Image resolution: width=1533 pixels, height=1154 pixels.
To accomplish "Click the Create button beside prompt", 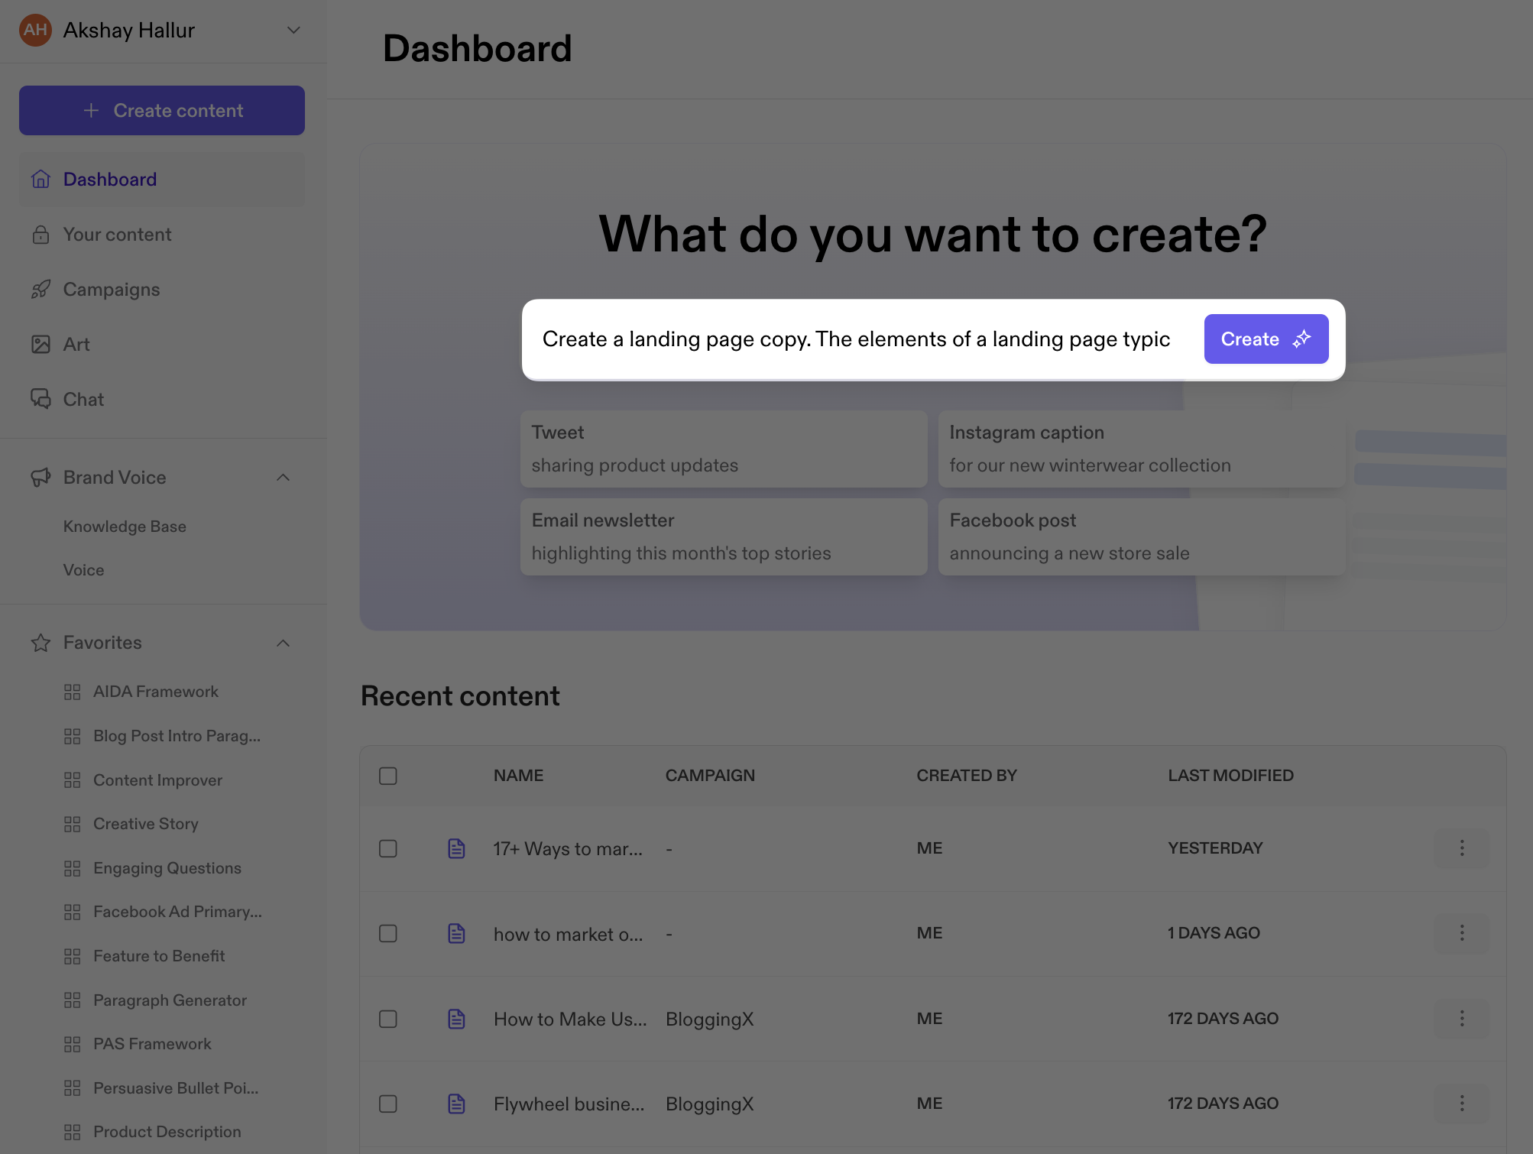I will coord(1266,339).
